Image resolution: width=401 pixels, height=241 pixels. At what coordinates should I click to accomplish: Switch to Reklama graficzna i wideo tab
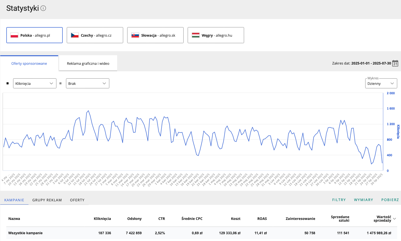pos(88,64)
